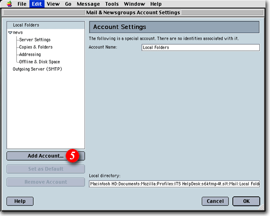Open the Window menu
Image resolution: width=270 pixels, height=216 pixels.
(x=135, y=4)
